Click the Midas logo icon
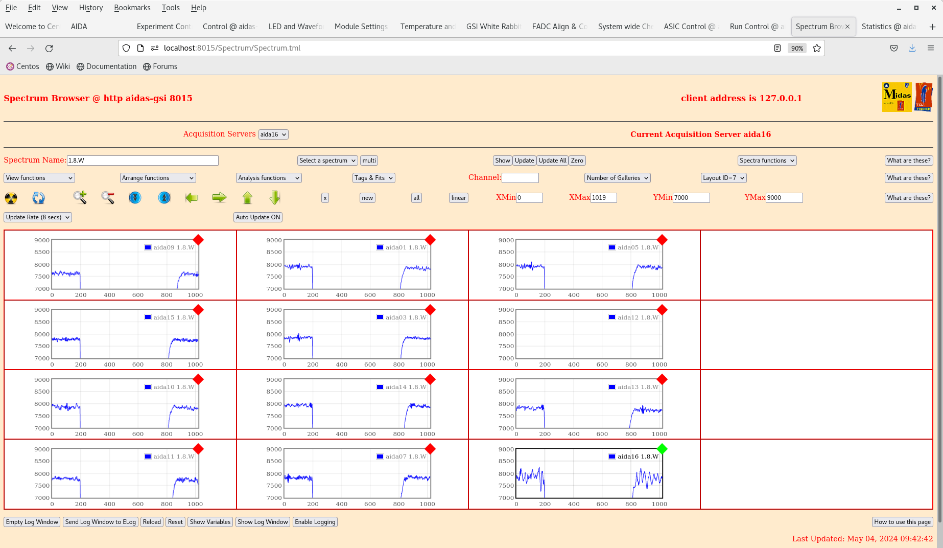 pyautogui.click(x=897, y=97)
